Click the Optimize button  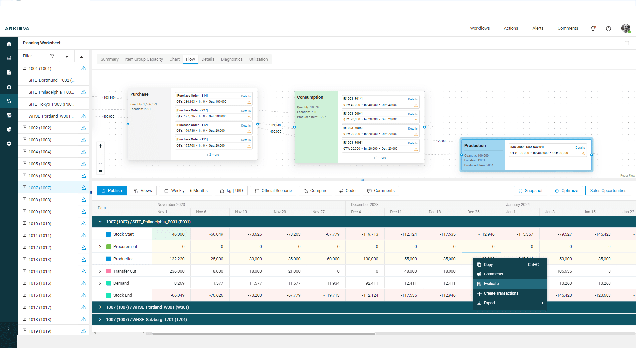(566, 191)
